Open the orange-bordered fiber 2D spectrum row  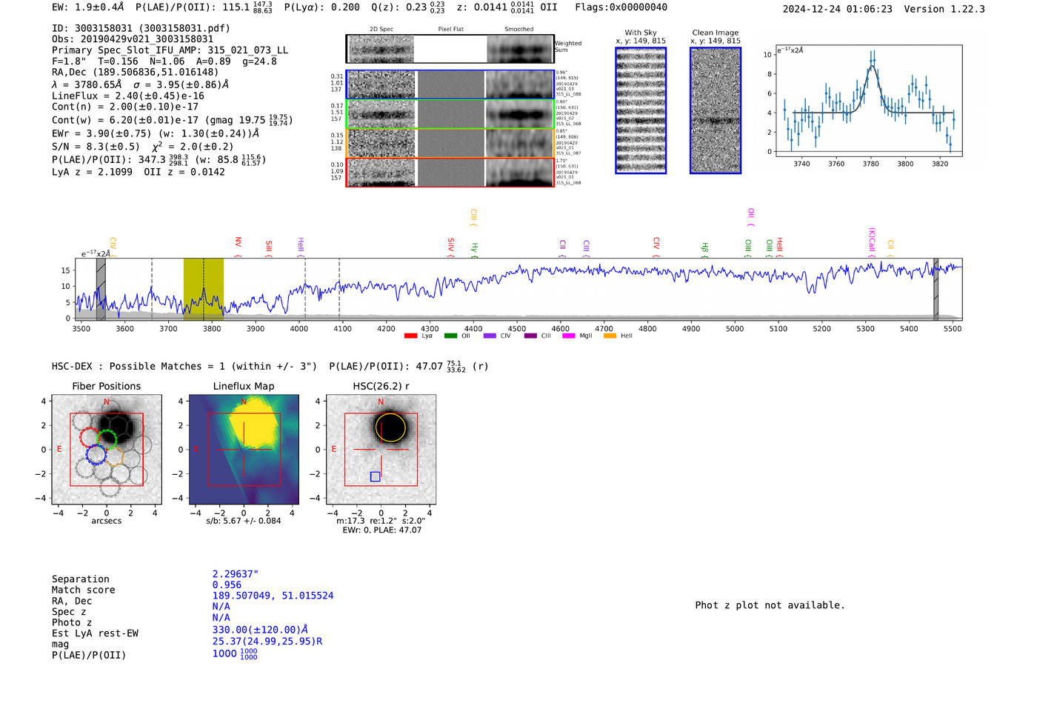point(450,143)
